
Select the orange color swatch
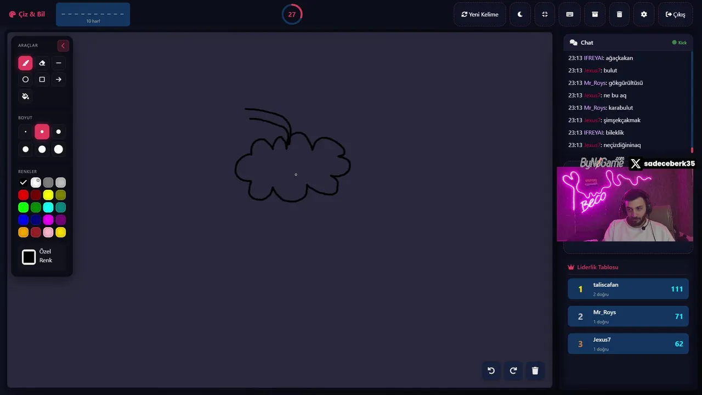point(23,233)
